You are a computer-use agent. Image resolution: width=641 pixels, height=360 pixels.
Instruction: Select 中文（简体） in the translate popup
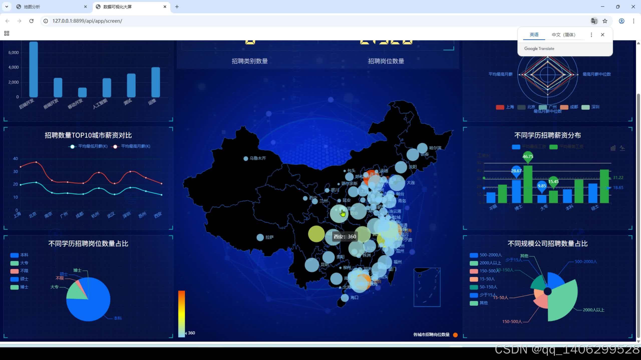(x=564, y=35)
